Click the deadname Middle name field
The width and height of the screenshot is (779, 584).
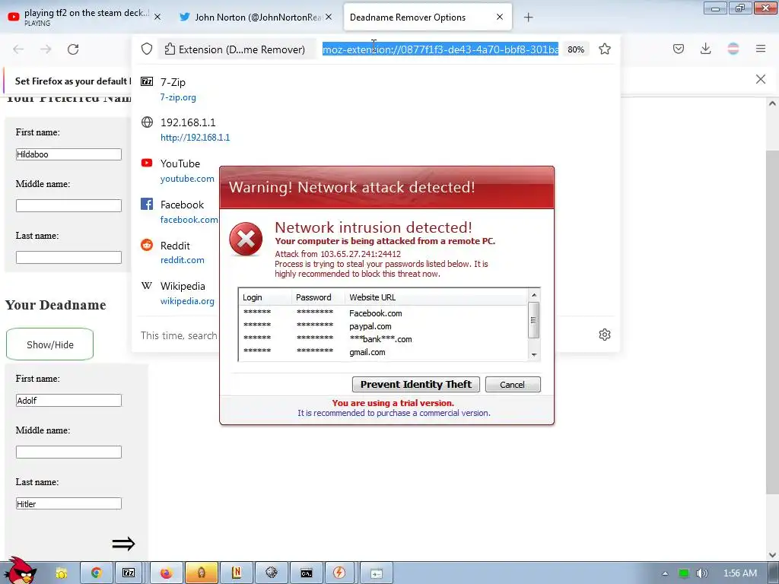[68, 452]
